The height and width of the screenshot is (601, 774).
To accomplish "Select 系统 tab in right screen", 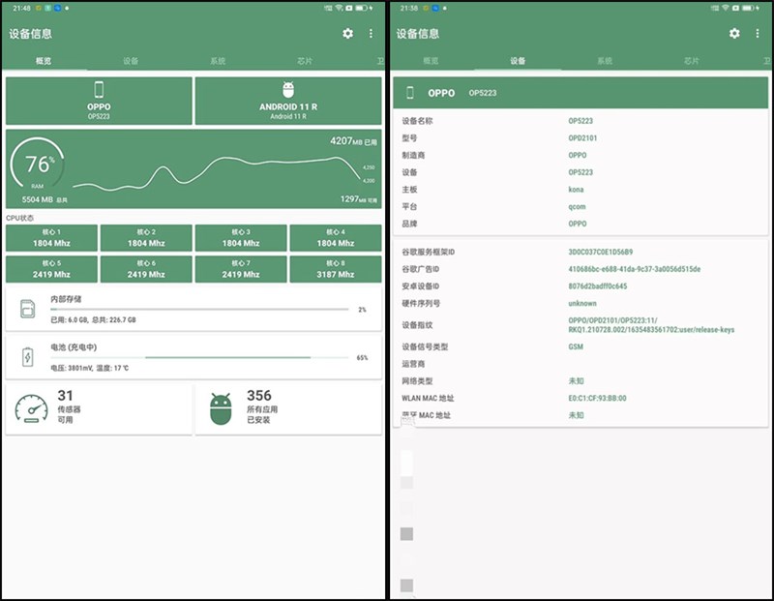I will tap(605, 61).
